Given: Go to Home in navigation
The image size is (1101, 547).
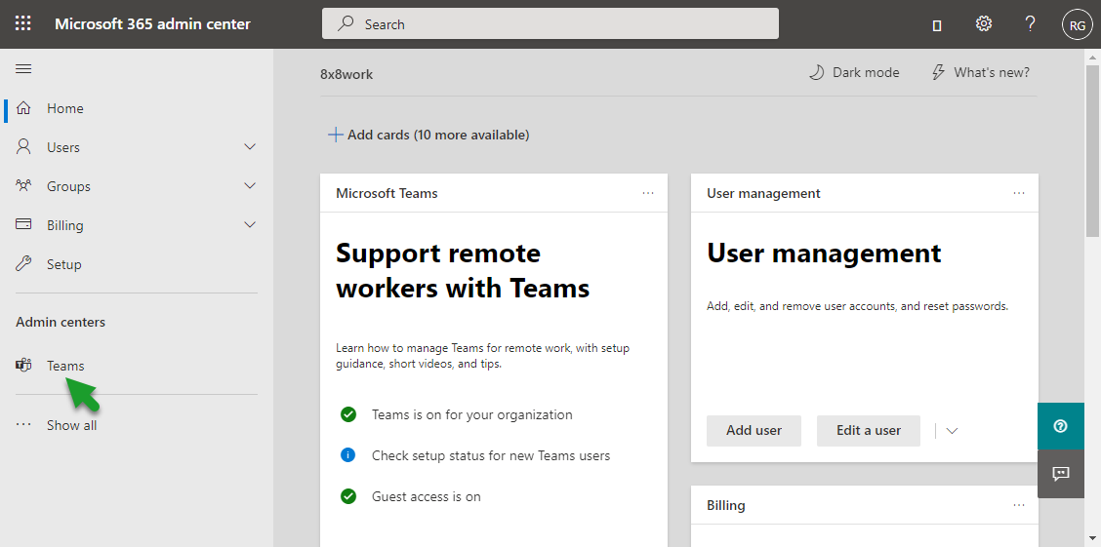Looking at the screenshot, I should [65, 108].
